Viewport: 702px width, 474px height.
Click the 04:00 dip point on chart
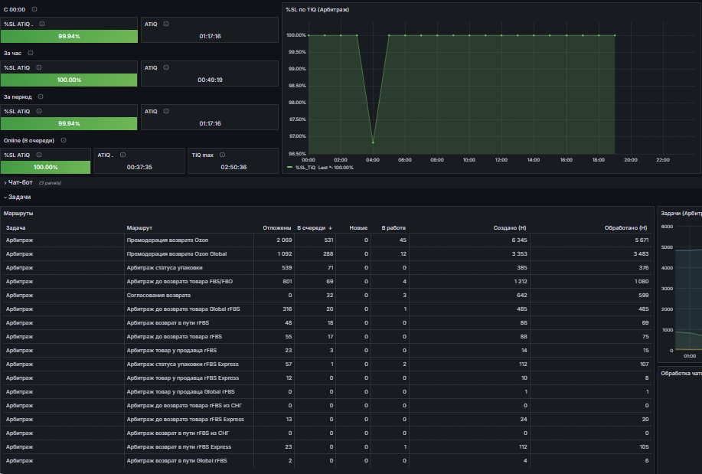point(373,142)
